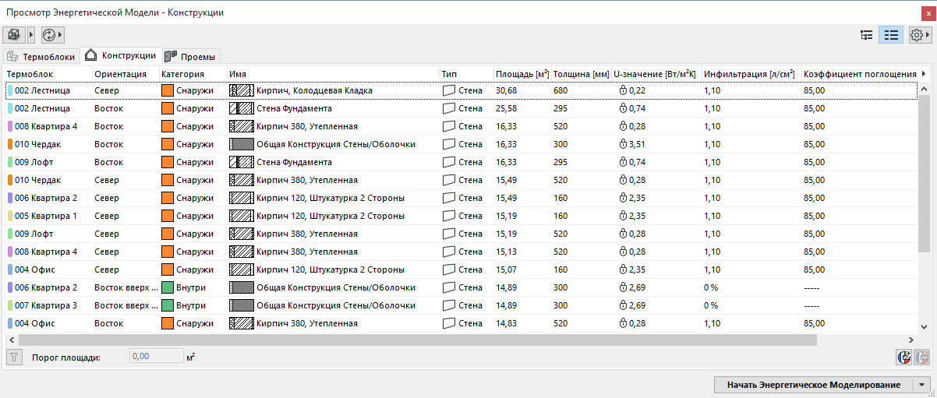Select the 008 Квартира 4 Восток row
Screen dimensions: 937x398
click(460, 126)
